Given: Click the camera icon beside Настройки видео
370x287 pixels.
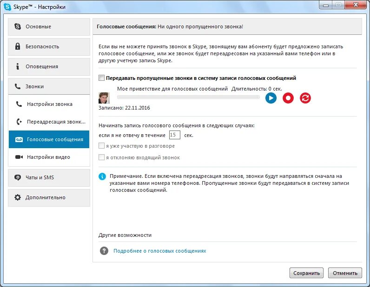Looking at the screenshot, I should pyautogui.click(x=19, y=157).
